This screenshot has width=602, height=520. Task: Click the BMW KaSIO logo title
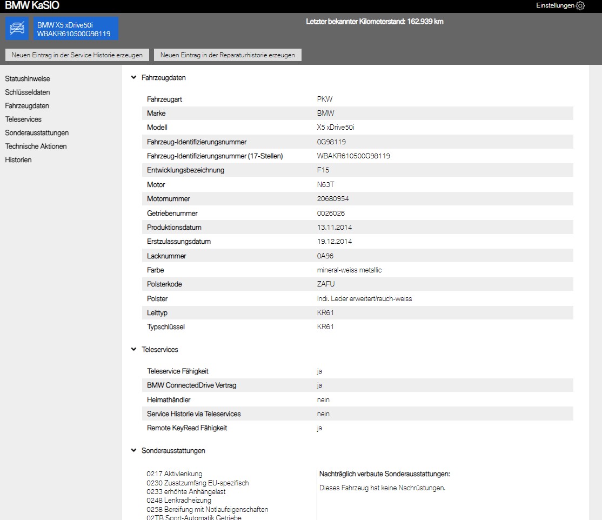(32, 5)
